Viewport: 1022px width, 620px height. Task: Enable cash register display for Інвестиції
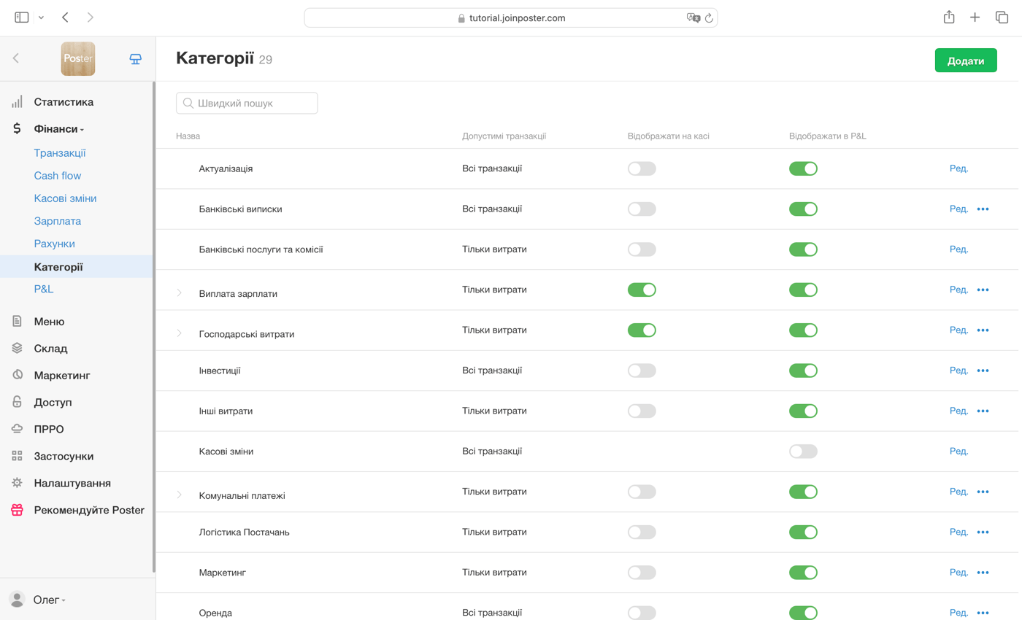pyautogui.click(x=642, y=371)
